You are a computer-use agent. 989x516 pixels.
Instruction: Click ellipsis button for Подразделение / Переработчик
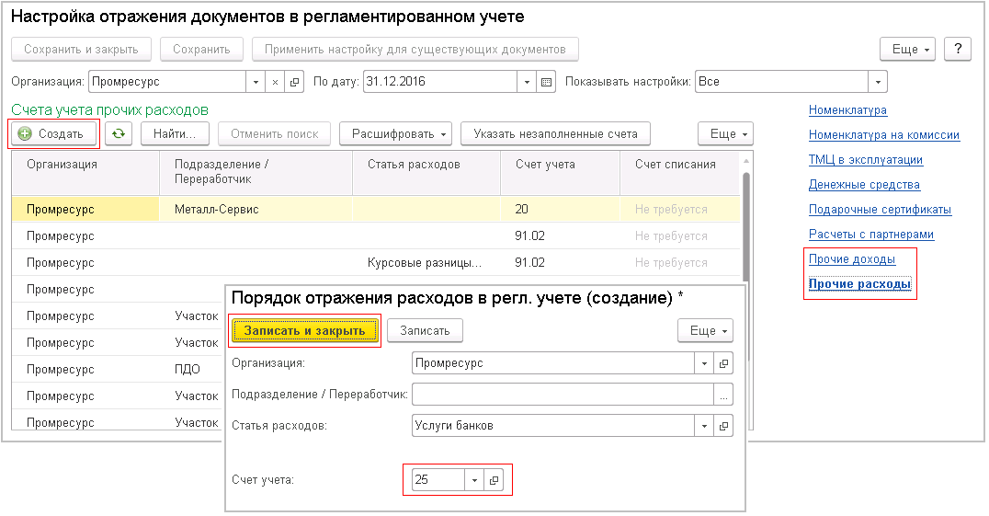(723, 395)
